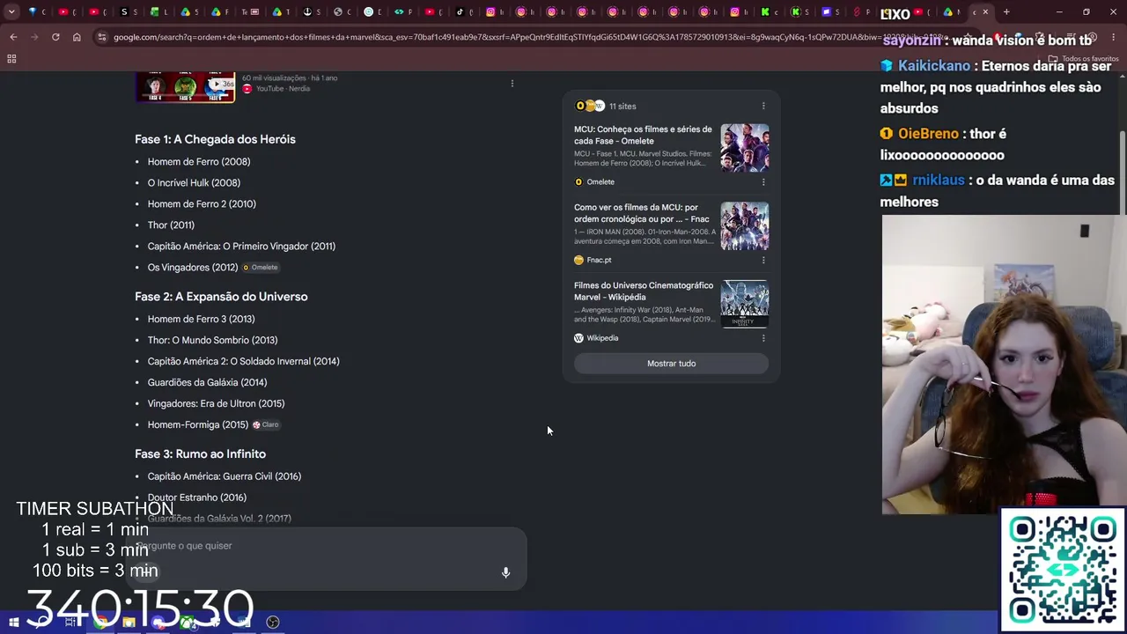Select Capitão América: O Primeiro Vingador (2011)
Image resolution: width=1127 pixels, height=634 pixels.
point(241,247)
